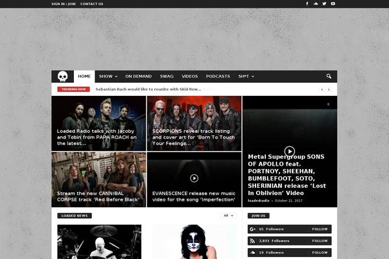The width and height of the screenshot is (389, 259).
Task: Click the SoundCloud icon with 19 Followers
Action: point(253,253)
